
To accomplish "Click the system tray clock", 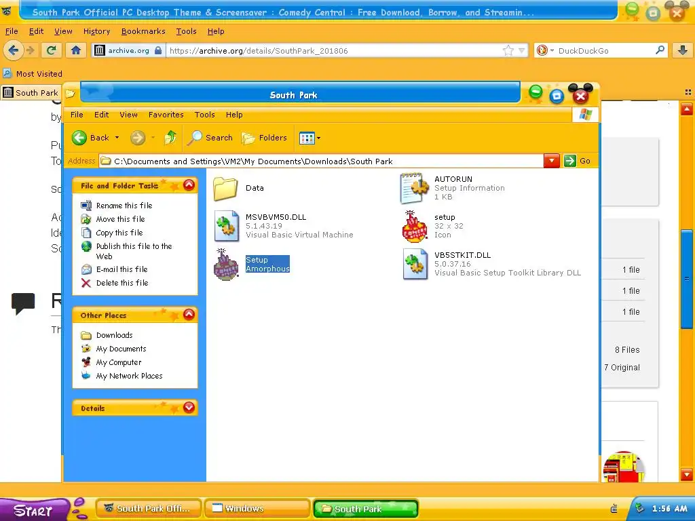I will [x=669, y=509].
